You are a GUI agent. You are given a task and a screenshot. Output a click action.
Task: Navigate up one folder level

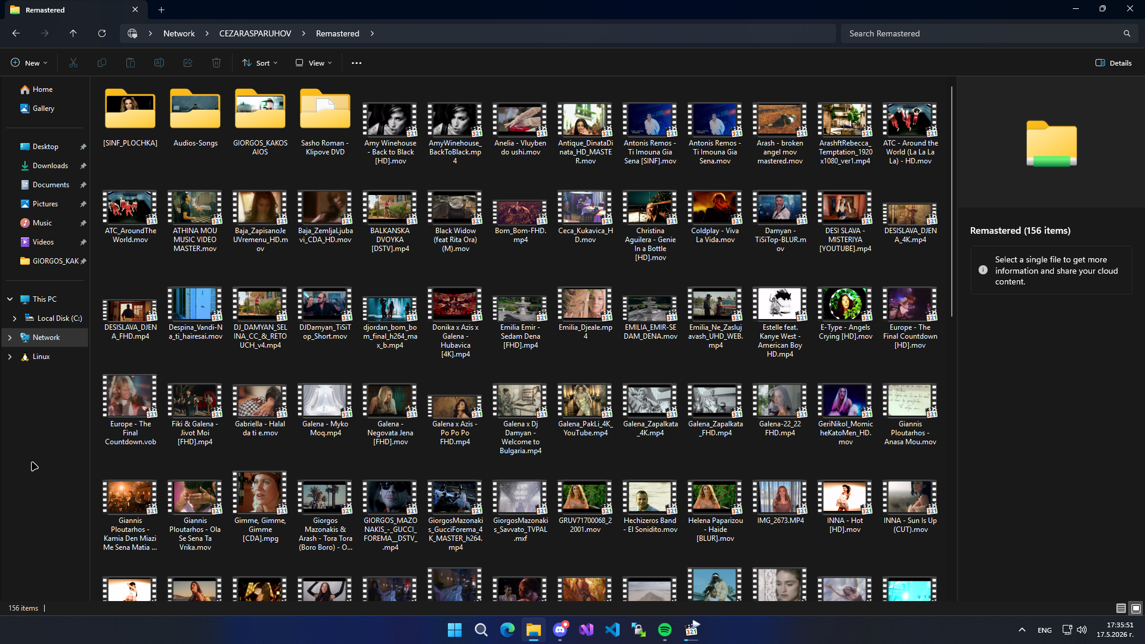(73, 33)
